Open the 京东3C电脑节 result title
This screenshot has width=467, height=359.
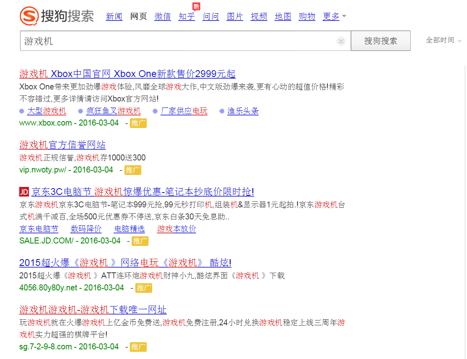click(143, 192)
